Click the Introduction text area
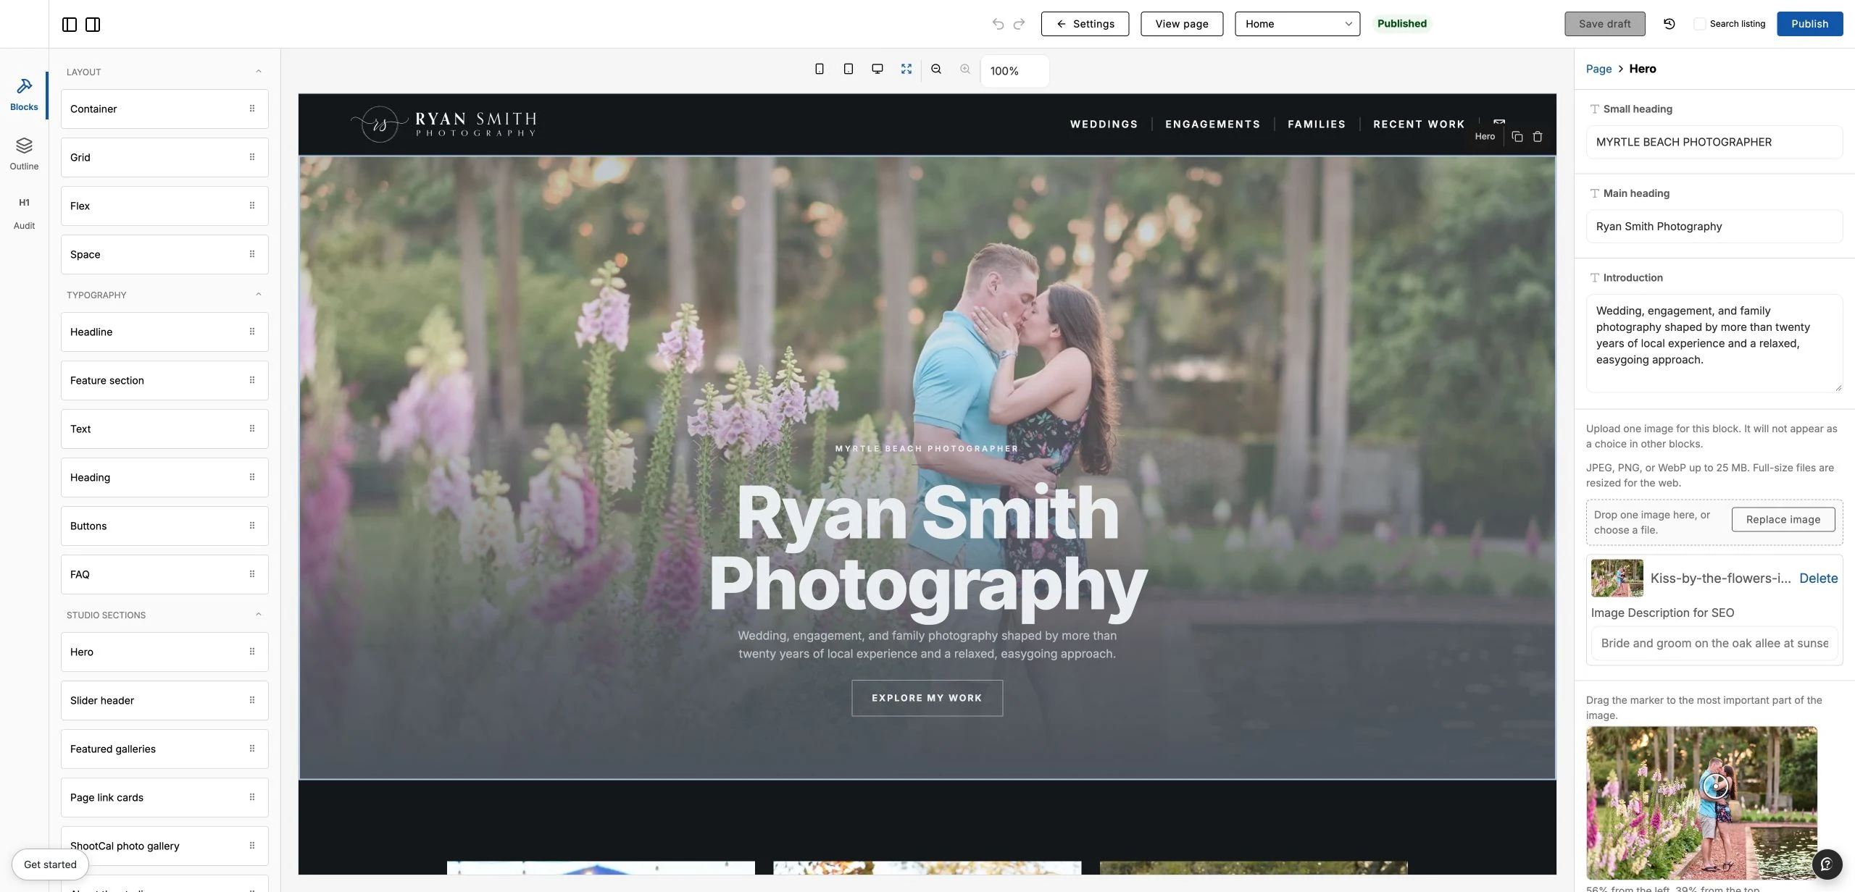1855x892 pixels. pyautogui.click(x=1714, y=343)
